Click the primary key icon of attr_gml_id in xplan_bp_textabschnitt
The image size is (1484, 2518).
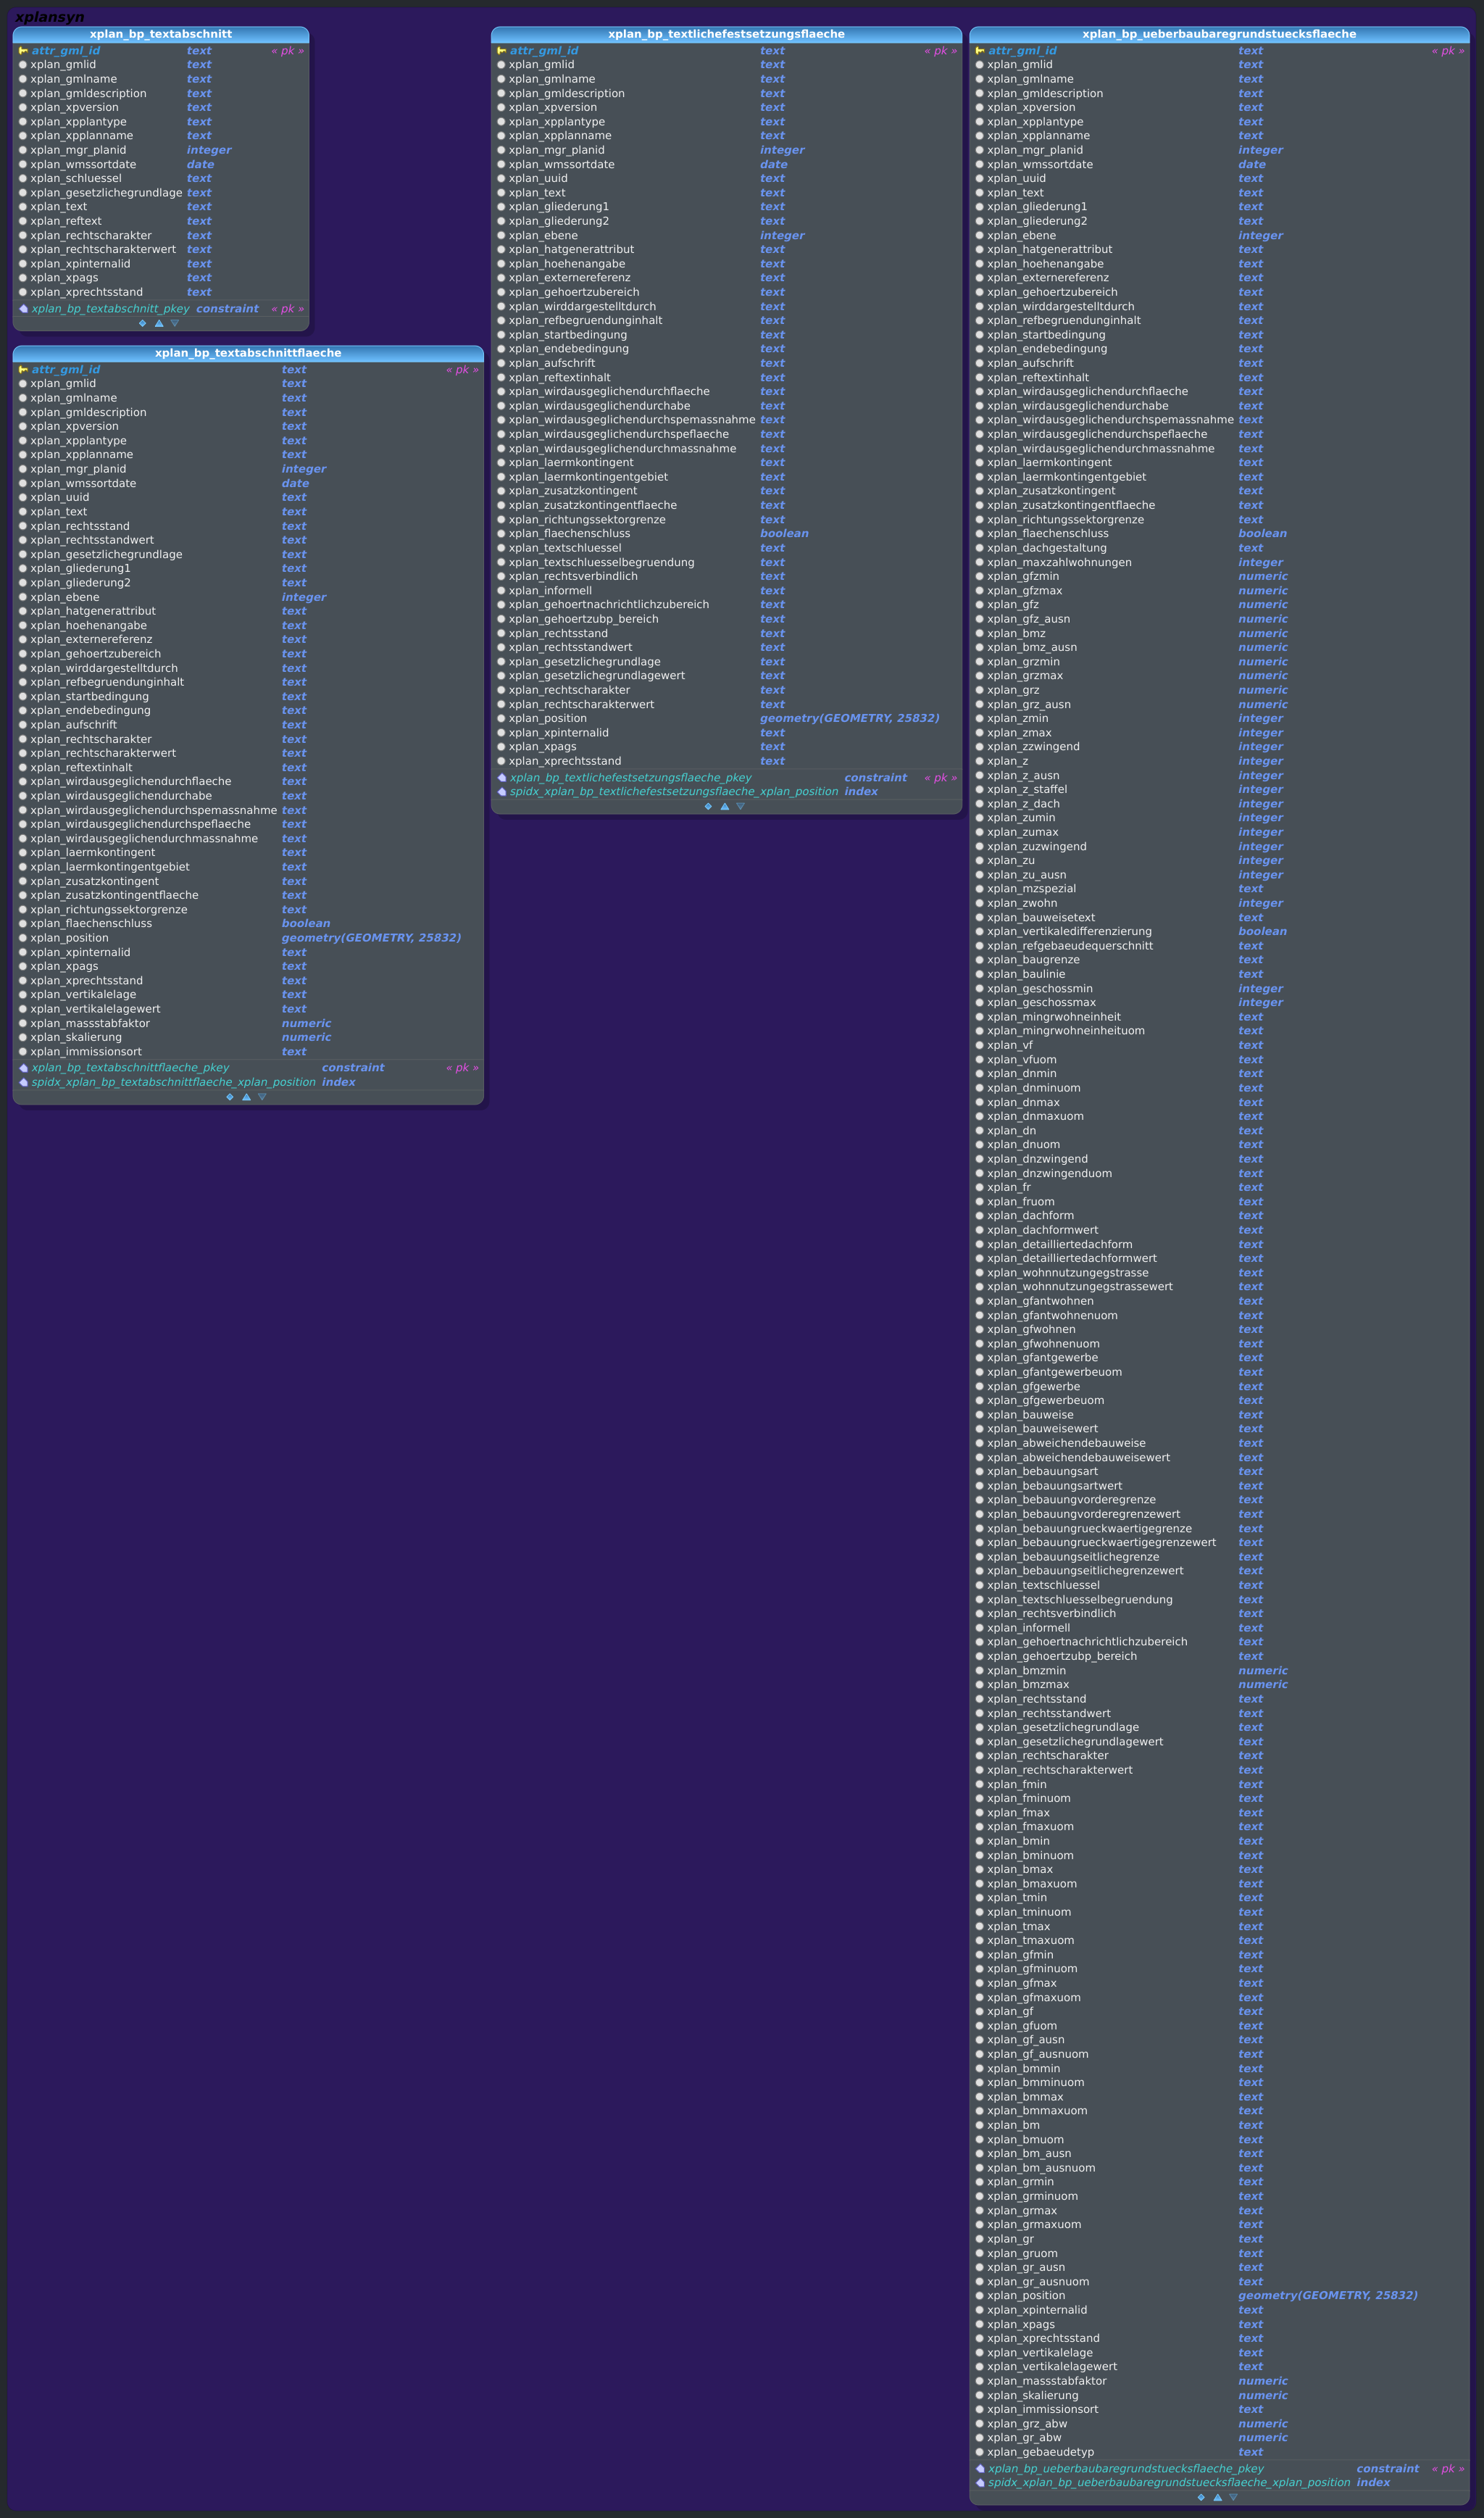23,51
